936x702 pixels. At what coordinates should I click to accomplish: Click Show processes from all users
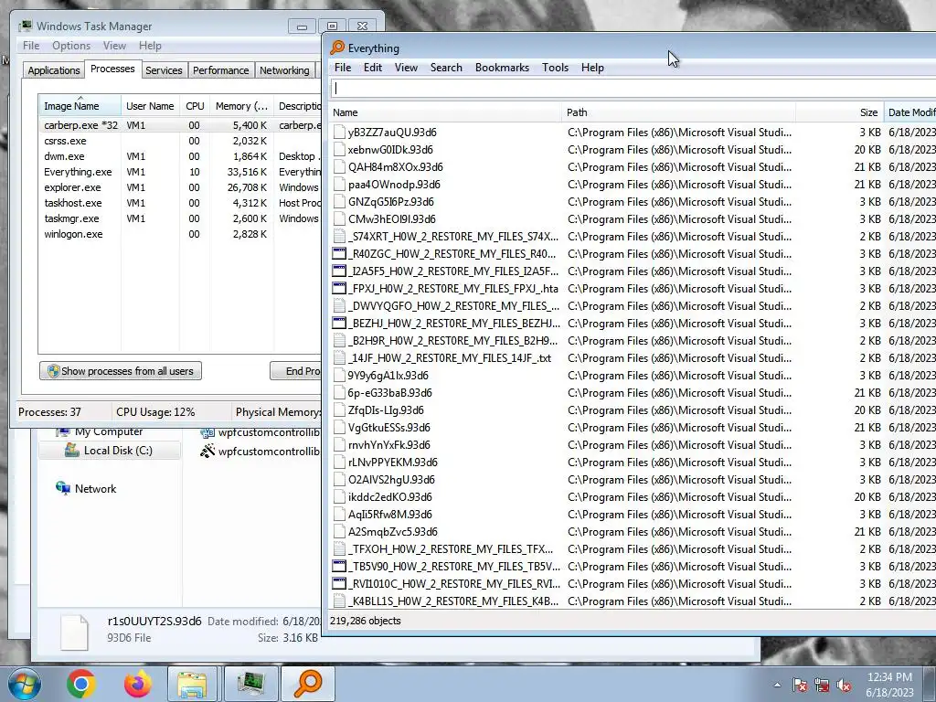[121, 371]
